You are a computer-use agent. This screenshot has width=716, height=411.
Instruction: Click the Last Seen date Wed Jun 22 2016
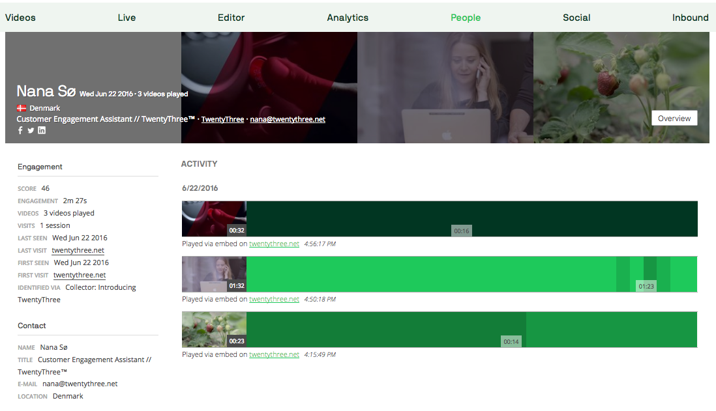click(80, 238)
